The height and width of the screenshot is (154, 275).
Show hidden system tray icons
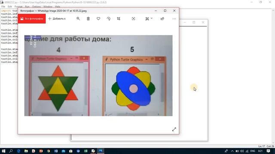point(232,151)
